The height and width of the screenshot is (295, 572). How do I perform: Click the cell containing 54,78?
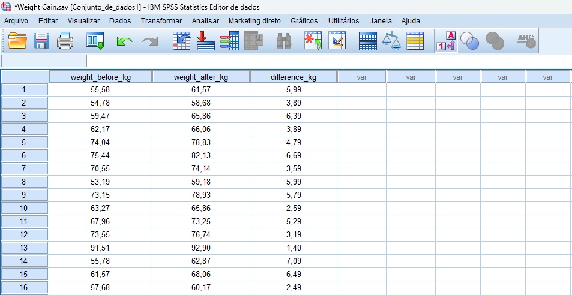(100, 103)
